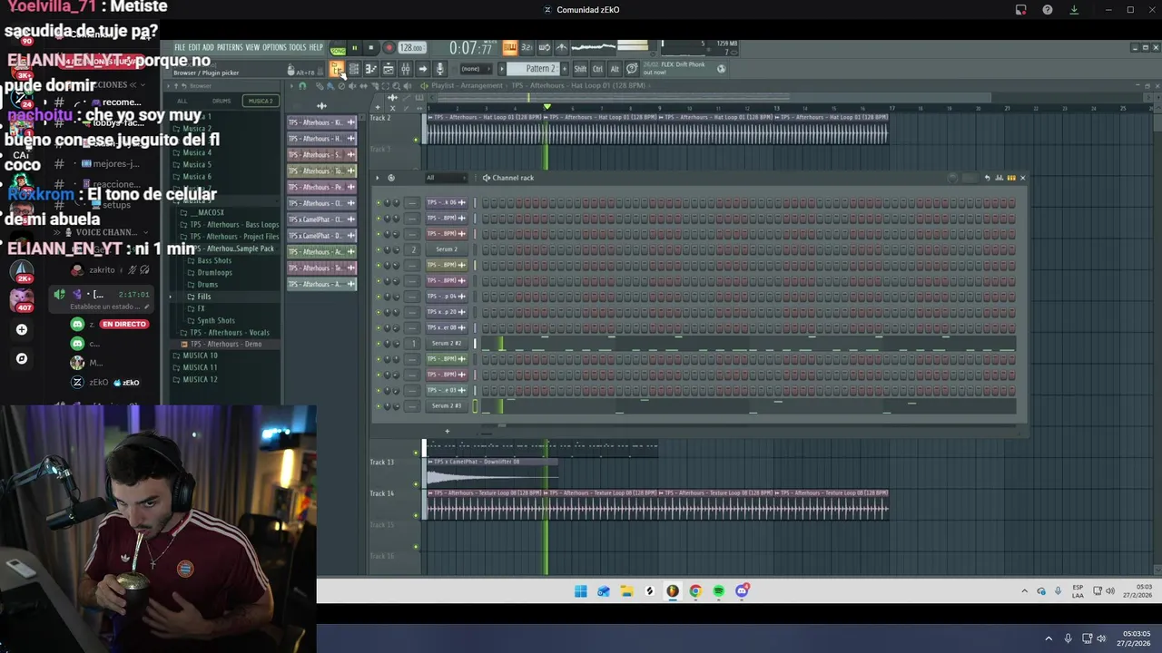
Task: Toggle the Browser / Plugin picker toolbar icon
Action: coord(337,68)
